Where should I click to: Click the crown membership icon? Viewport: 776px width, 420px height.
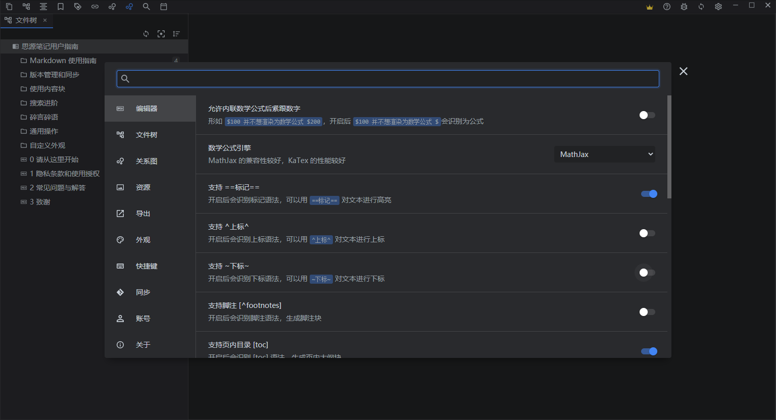(x=649, y=7)
